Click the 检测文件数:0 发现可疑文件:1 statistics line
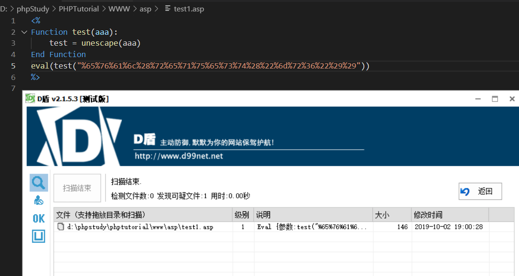 click(x=159, y=196)
